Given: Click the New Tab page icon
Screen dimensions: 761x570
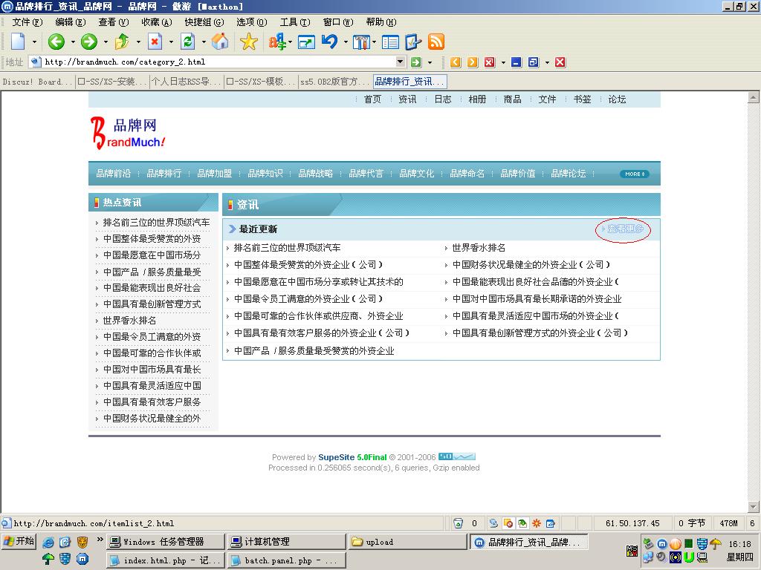Looking at the screenshot, I should pos(18,42).
